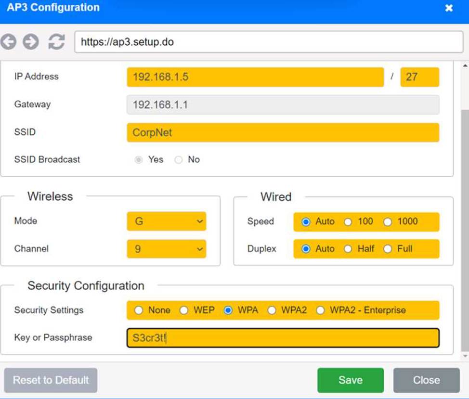
Task: Set security to None
Action: point(139,310)
